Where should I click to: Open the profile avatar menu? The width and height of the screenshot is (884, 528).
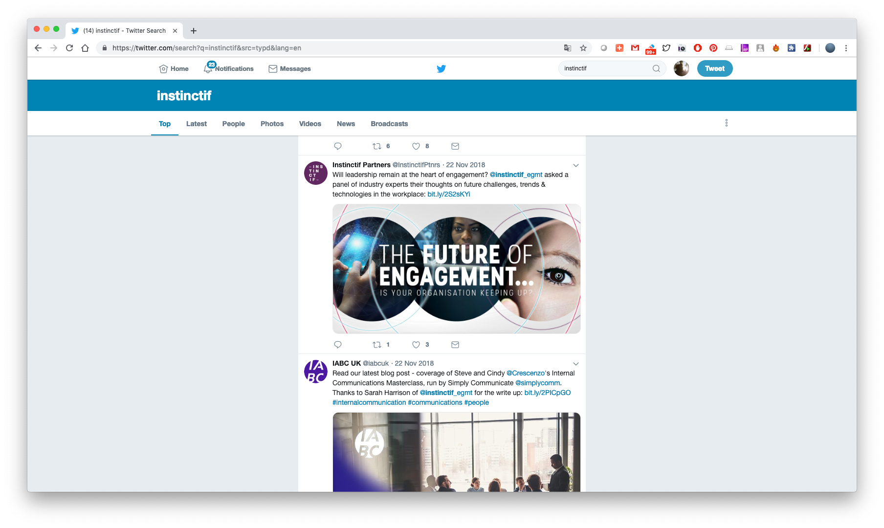coord(681,68)
